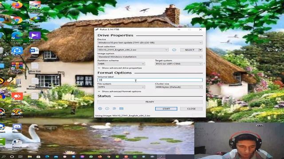
Task: Click the START button
Action: point(166,109)
